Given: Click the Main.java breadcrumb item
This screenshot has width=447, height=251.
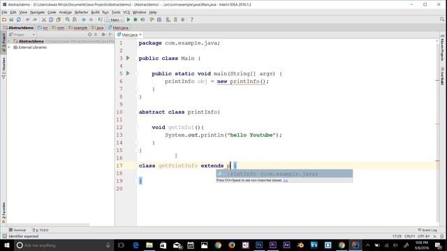Looking at the screenshot, I should pyautogui.click(x=118, y=28).
